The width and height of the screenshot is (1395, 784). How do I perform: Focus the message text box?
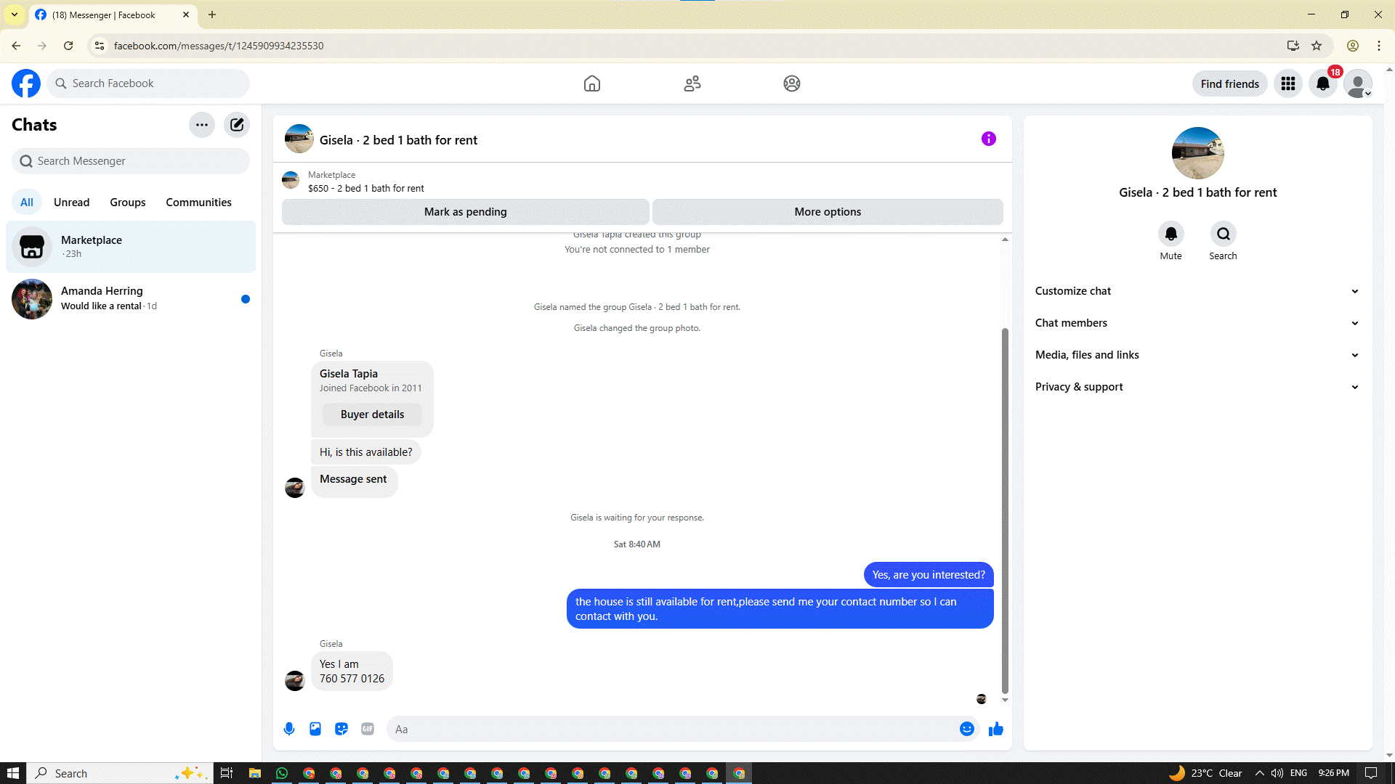tap(672, 729)
